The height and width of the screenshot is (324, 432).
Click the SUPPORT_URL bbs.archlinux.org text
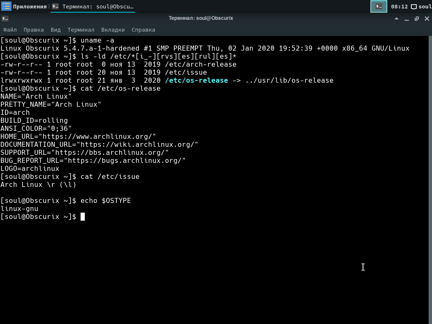pos(84,153)
